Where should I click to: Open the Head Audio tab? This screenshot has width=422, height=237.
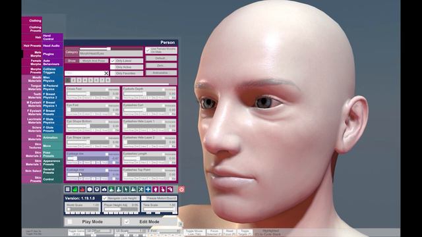tap(53, 45)
